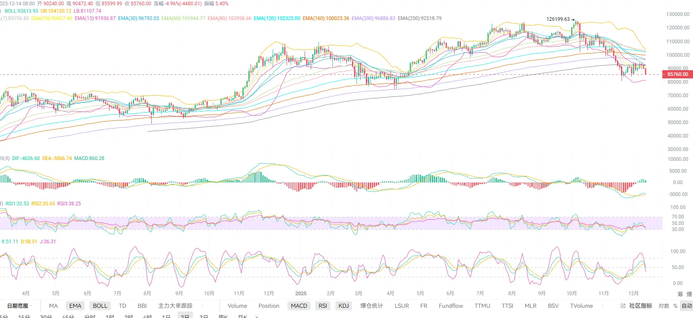Click the 126199.63 high price marker
693x318 pixels.
[558, 19]
